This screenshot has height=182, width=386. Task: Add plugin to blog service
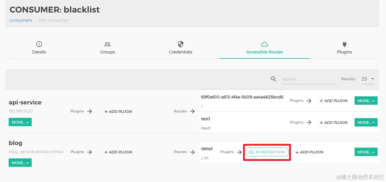(118, 152)
